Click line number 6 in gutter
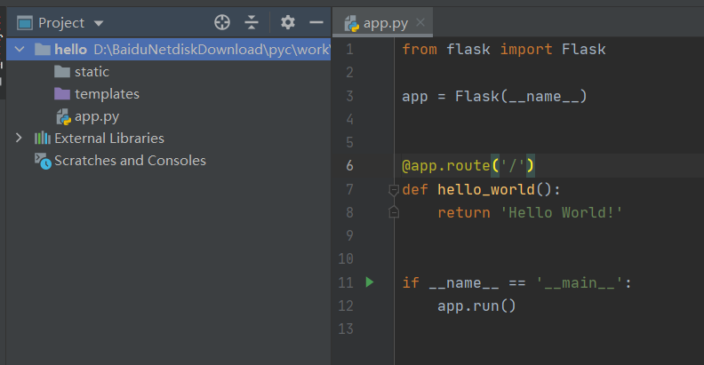Screen dimensions: 704x365 coord(349,166)
